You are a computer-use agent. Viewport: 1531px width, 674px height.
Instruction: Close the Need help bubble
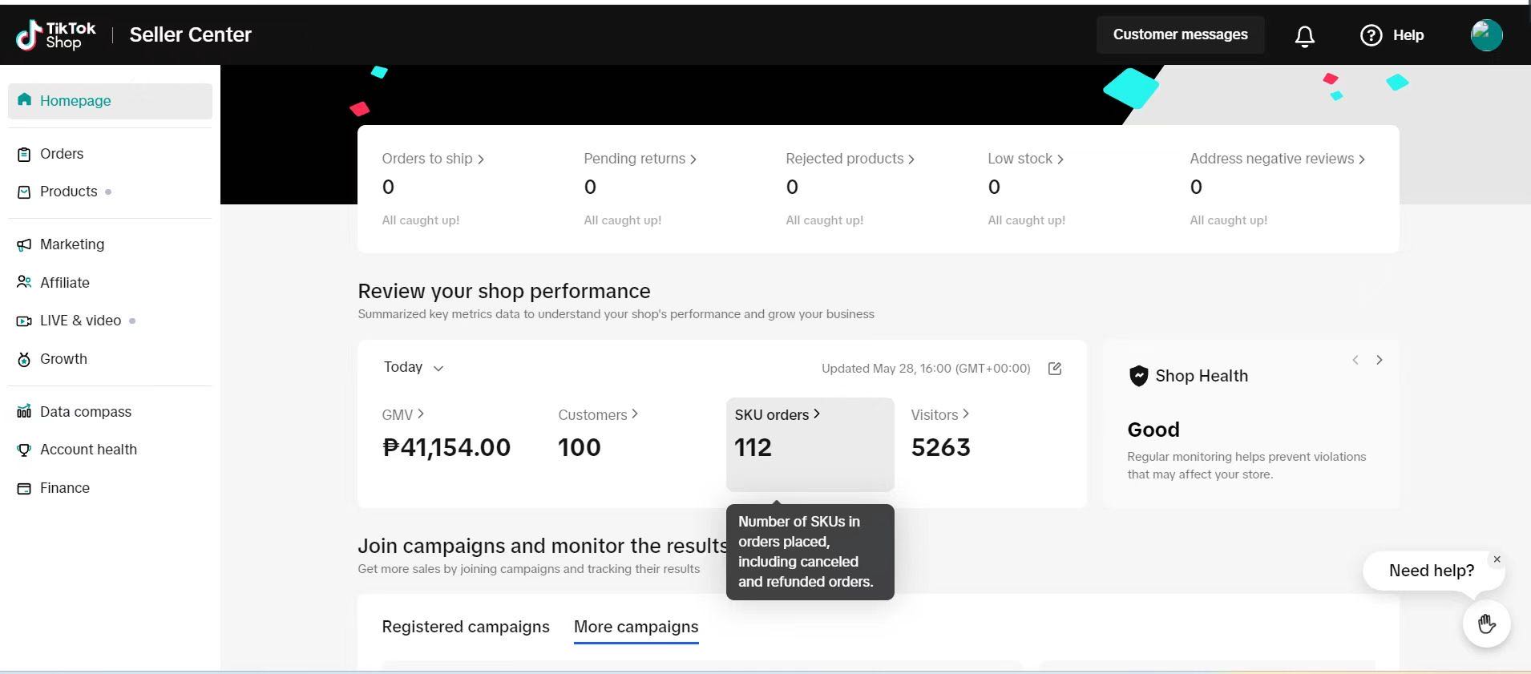(1497, 559)
